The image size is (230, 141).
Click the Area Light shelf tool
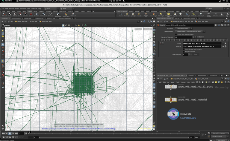click(x=139, y=14)
